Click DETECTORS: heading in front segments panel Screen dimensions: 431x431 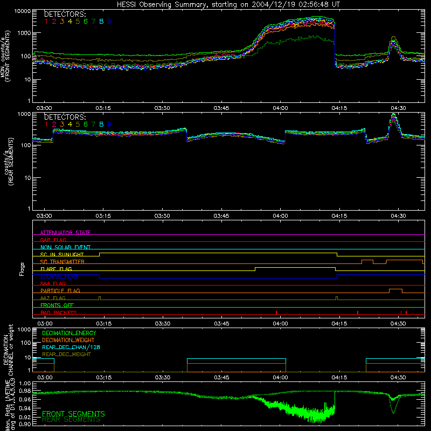pos(65,14)
